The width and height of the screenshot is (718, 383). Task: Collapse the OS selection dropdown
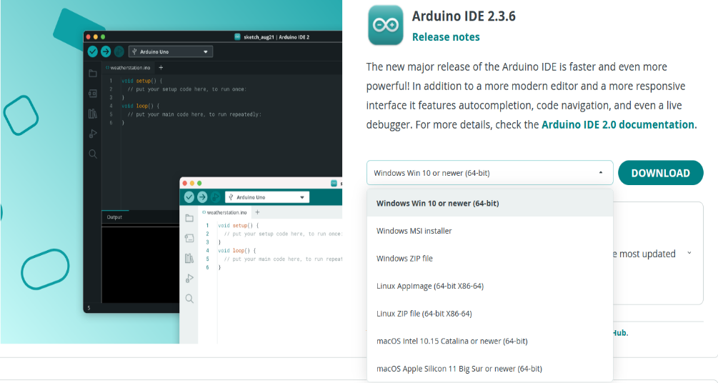pyautogui.click(x=600, y=173)
